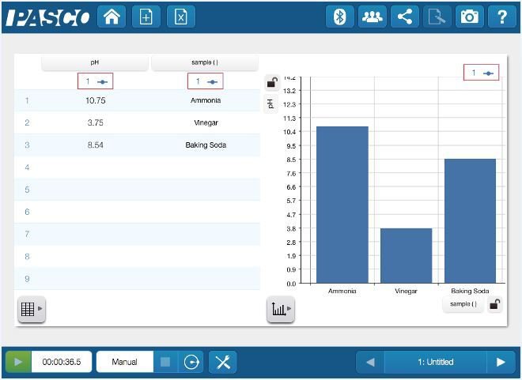Viewport: 522px width, 380px height.
Task: Click the sample ( ) x-axis label button
Action: (463, 304)
